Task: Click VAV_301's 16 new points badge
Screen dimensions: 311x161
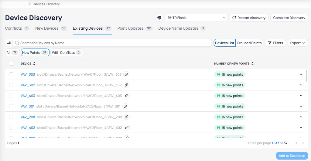Action: tap(230, 107)
